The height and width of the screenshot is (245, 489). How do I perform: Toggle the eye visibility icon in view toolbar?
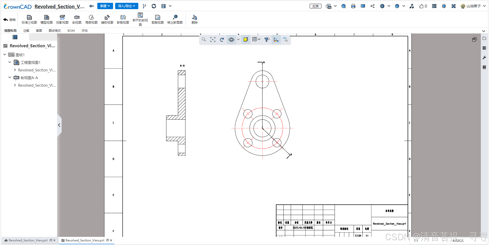[231, 39]
